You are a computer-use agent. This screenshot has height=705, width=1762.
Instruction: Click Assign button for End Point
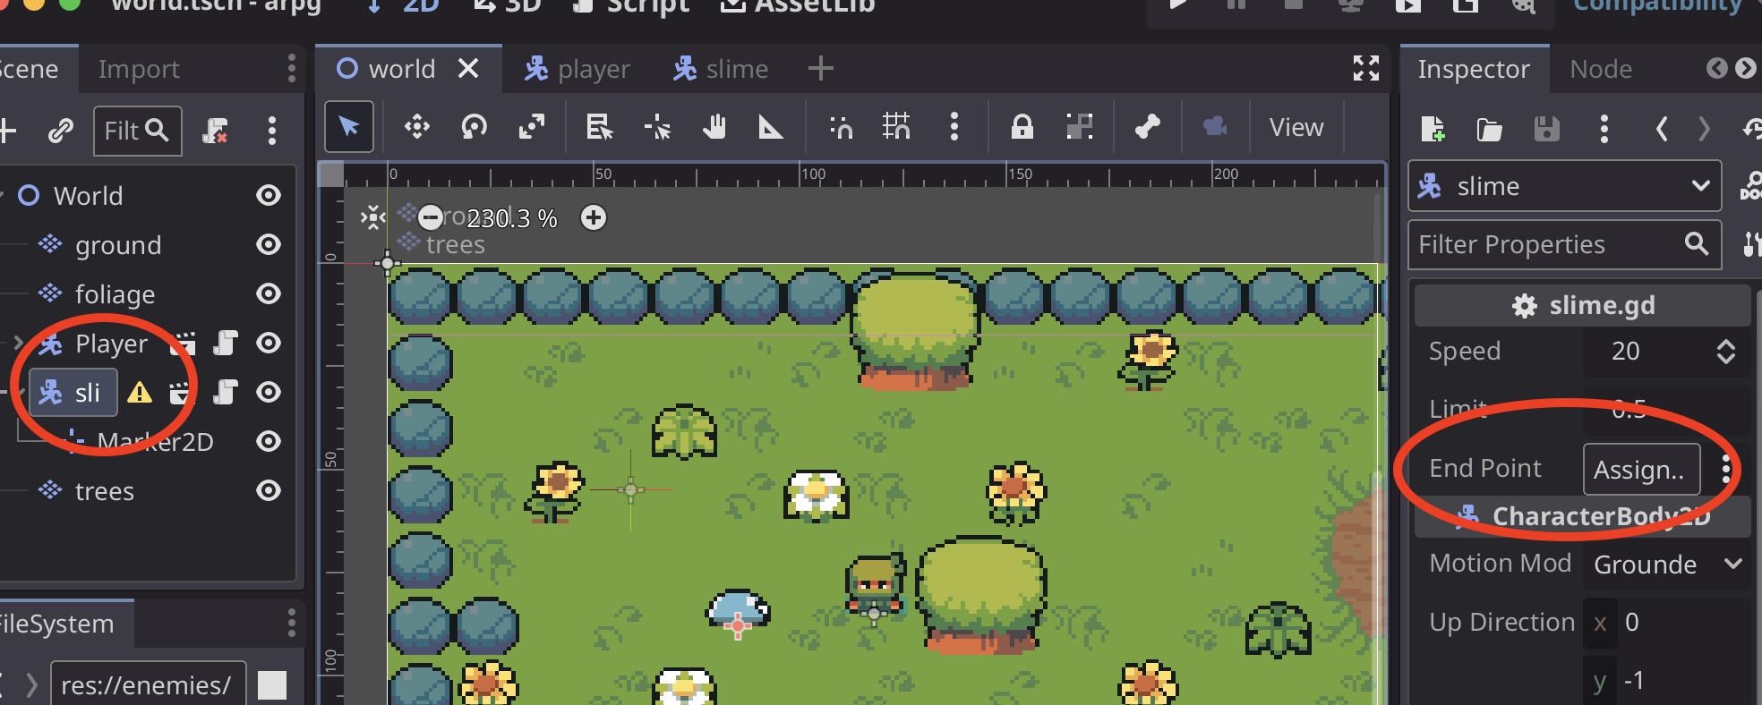1640,470
